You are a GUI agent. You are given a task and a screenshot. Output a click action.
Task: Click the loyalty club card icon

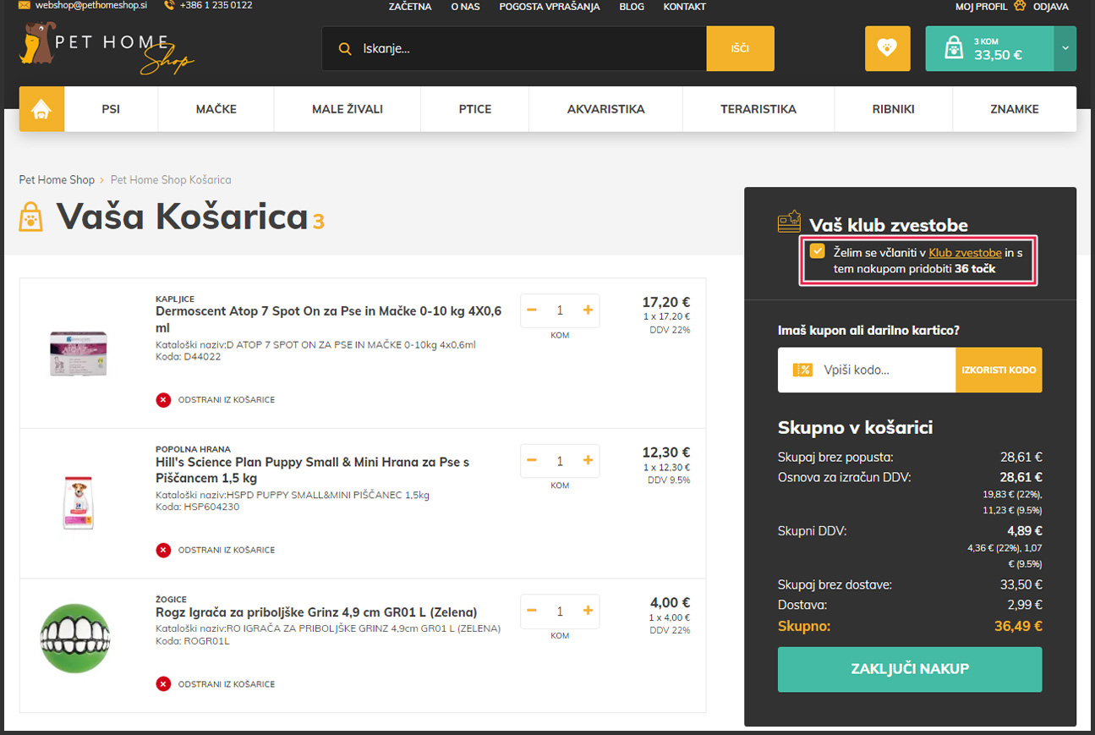click(789, 222)
